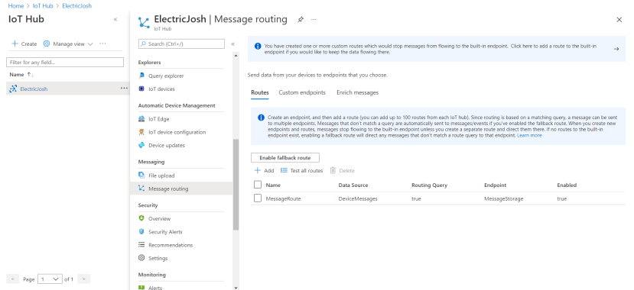Open the Custom endpoints tab
The image size is (634, 290).
pos(302,92)
